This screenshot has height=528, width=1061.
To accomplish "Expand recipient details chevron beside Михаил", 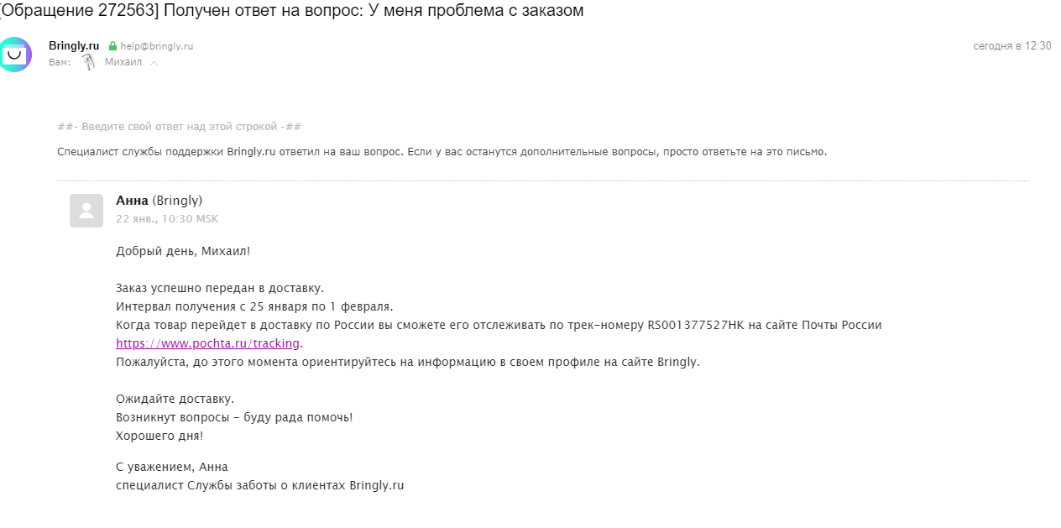I will (154, 64).
